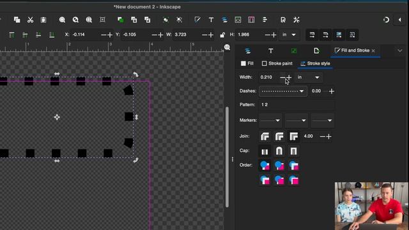Image resolution: width=409 pixels, height=230 pixels.
Task: Click the zoom magnifier above canvas scrollbar
Action: (228, 47)
